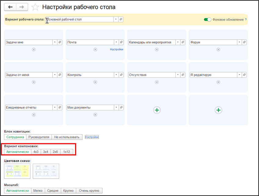Set layout variant to 'Автоматически'

pyautogui.click(x=18, y=152)
